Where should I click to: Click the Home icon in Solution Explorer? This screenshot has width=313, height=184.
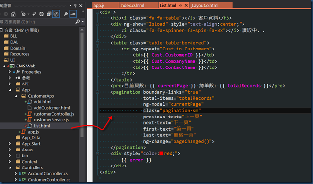13,14
